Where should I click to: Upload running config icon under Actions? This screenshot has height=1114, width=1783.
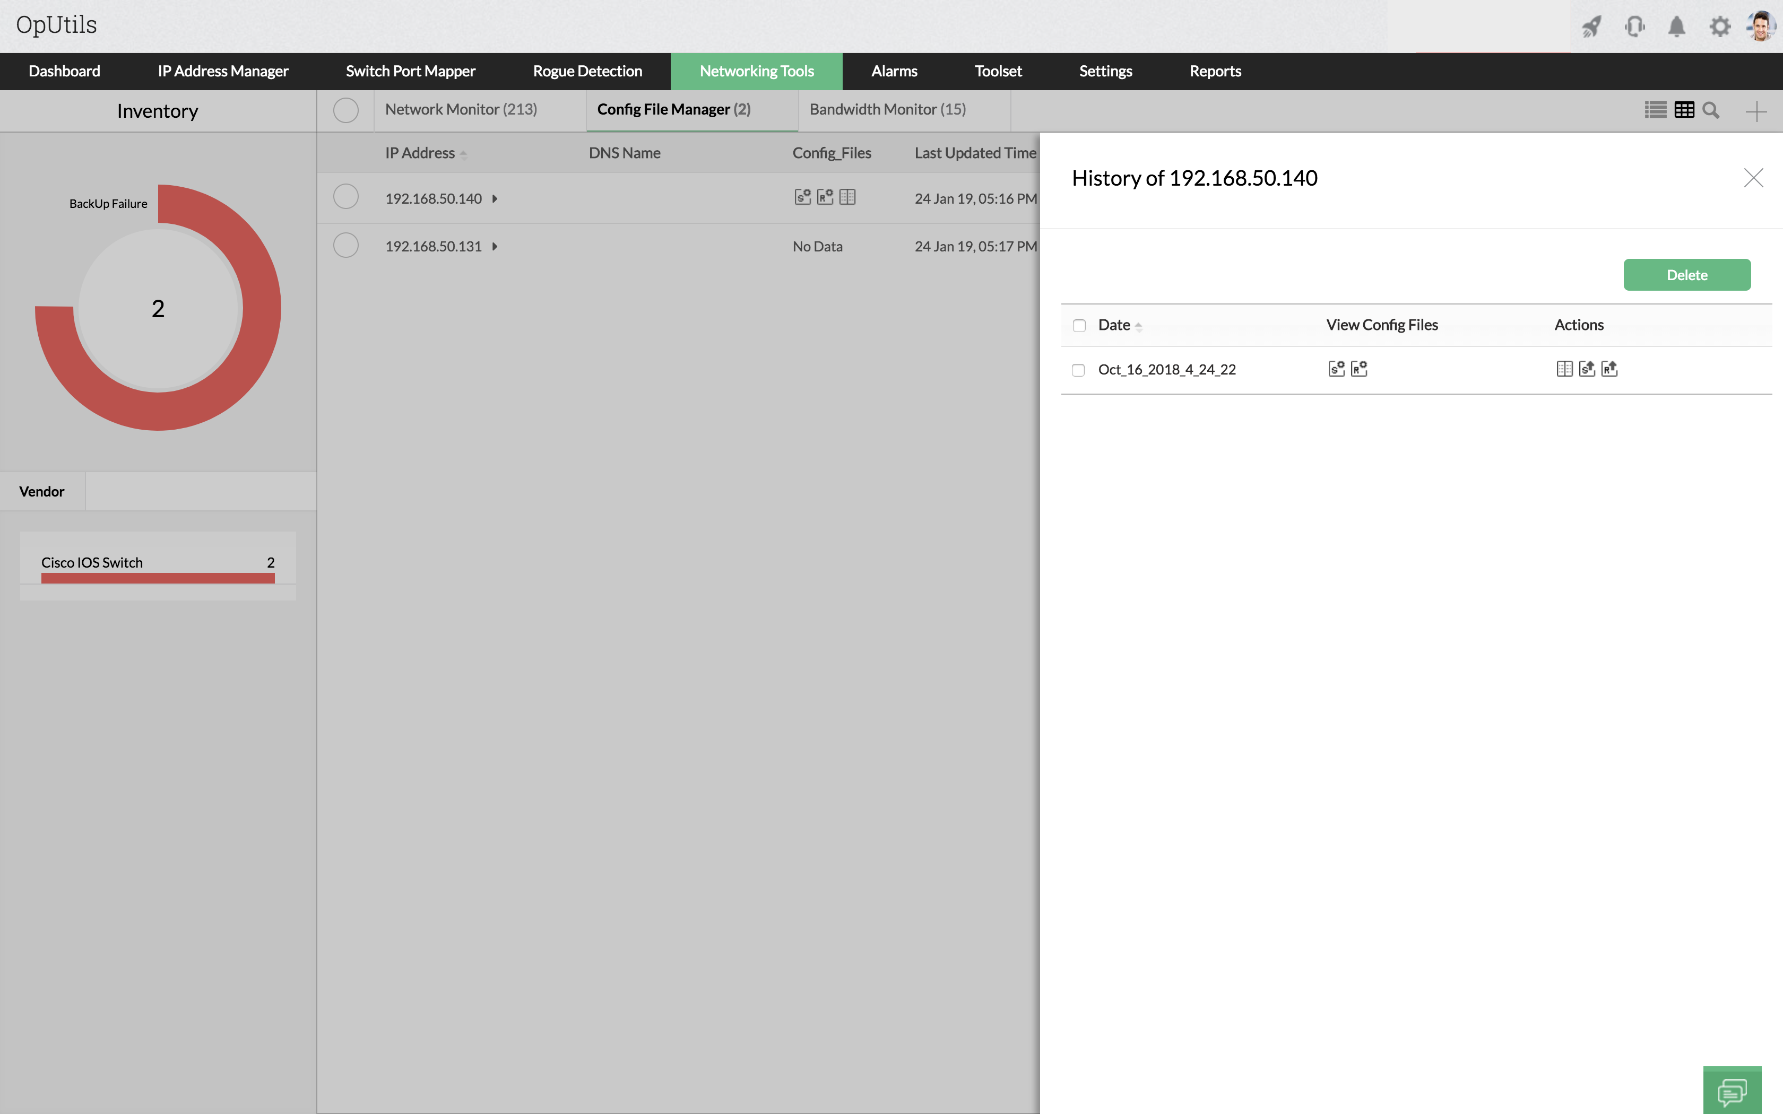(1609, 368)
